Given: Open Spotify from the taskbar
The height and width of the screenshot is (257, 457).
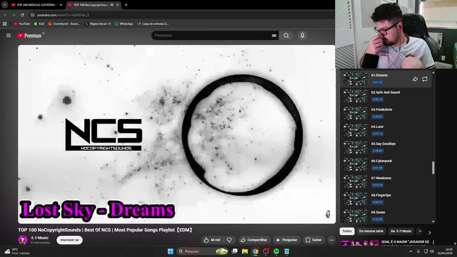Looking at the screenshot, I should [276, 251].
